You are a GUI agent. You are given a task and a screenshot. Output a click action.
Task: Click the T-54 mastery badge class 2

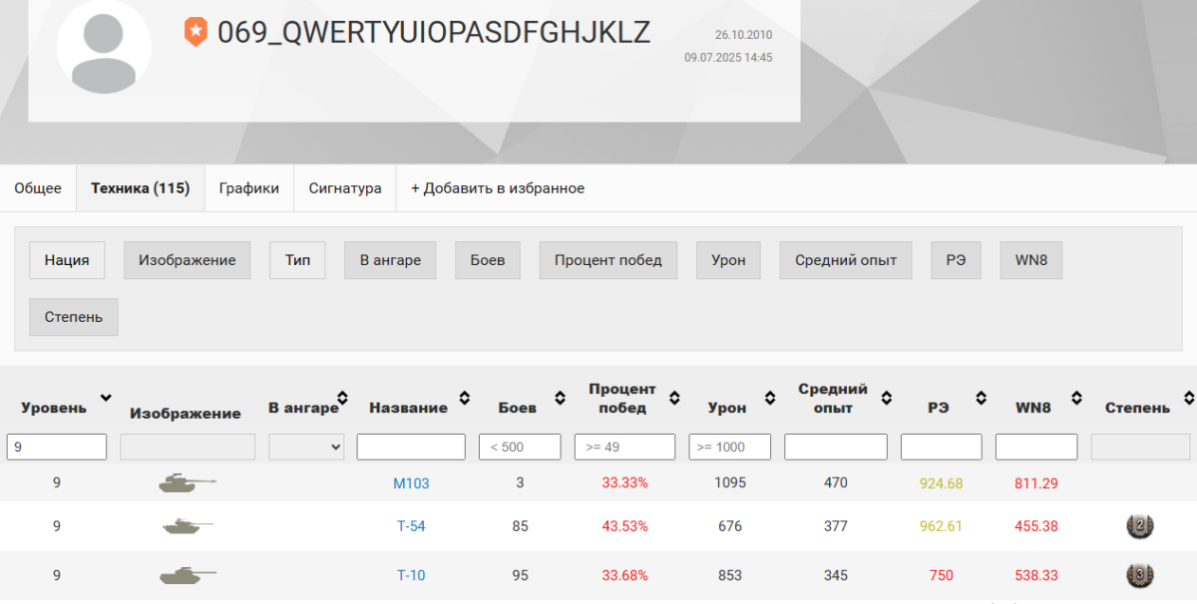pos(1139,526)
